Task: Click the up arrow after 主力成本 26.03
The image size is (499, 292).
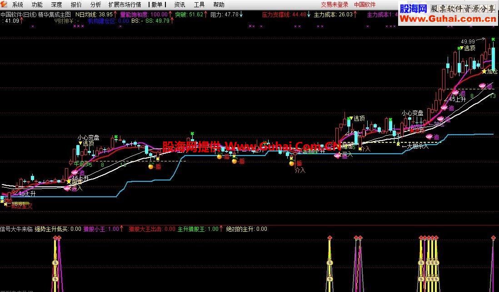Action: [355, 15]
